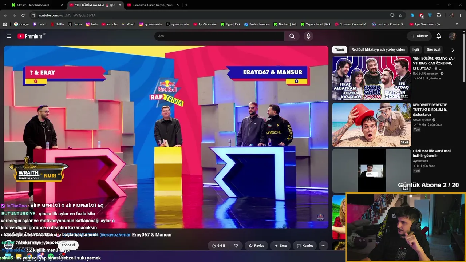Click the Oluştur create button
Image resolution: width=466 pixels, height=262 pixels.
pos(419,36)
